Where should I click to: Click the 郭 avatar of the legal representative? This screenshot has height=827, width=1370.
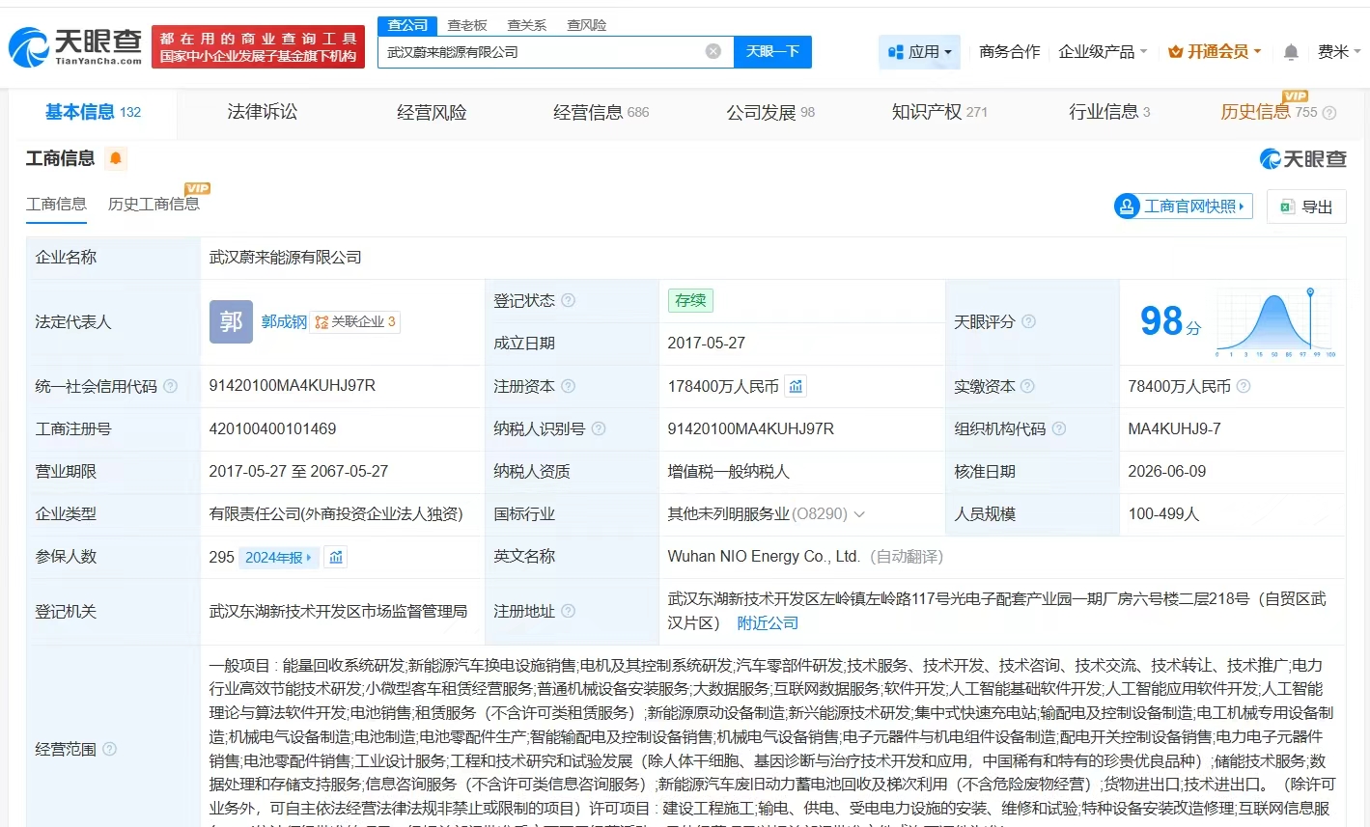(x=231, y=321)
